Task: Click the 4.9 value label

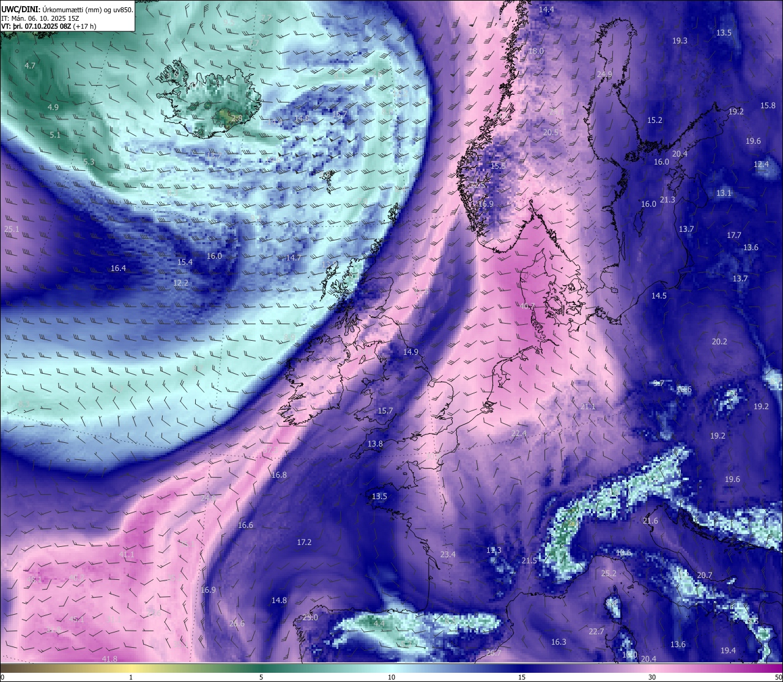Action: coord(53,107)
